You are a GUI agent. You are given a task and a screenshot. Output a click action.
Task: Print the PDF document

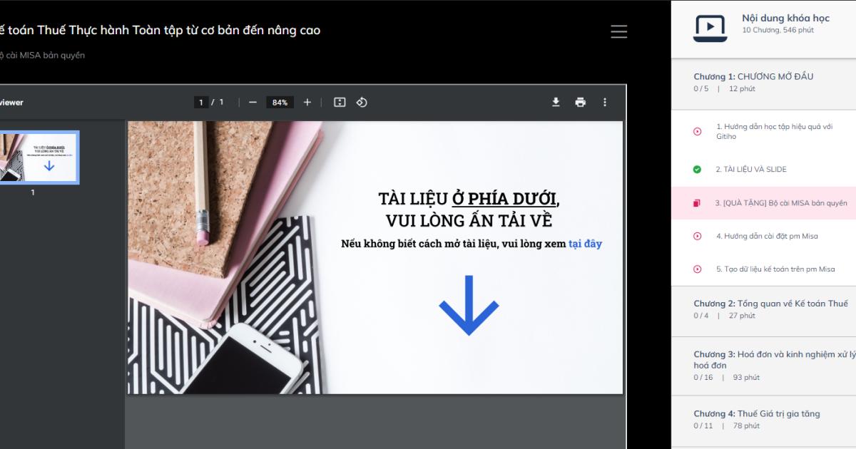pos(580,102)
